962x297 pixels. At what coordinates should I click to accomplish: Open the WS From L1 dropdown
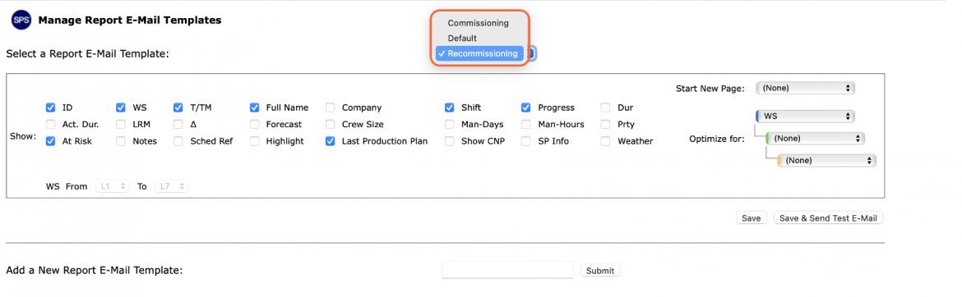pos(113,186)
